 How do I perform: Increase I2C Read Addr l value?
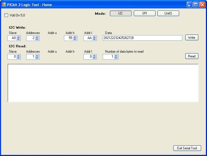coord(94,56)
